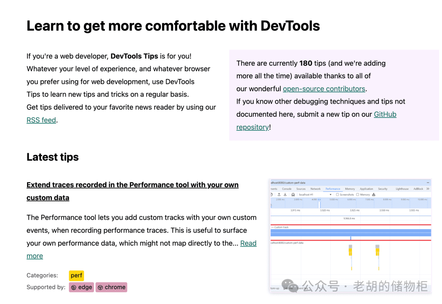
Task: Click the Edge logo icon in the edge tag
Action: (x=74, y=288)
